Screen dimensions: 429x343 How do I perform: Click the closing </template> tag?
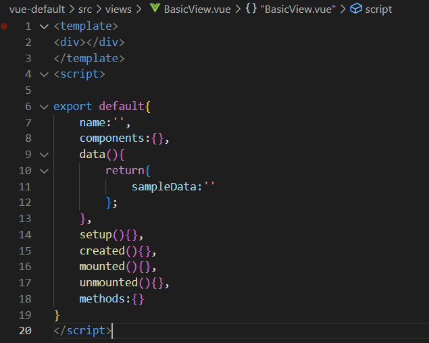(x=89, y=58)
